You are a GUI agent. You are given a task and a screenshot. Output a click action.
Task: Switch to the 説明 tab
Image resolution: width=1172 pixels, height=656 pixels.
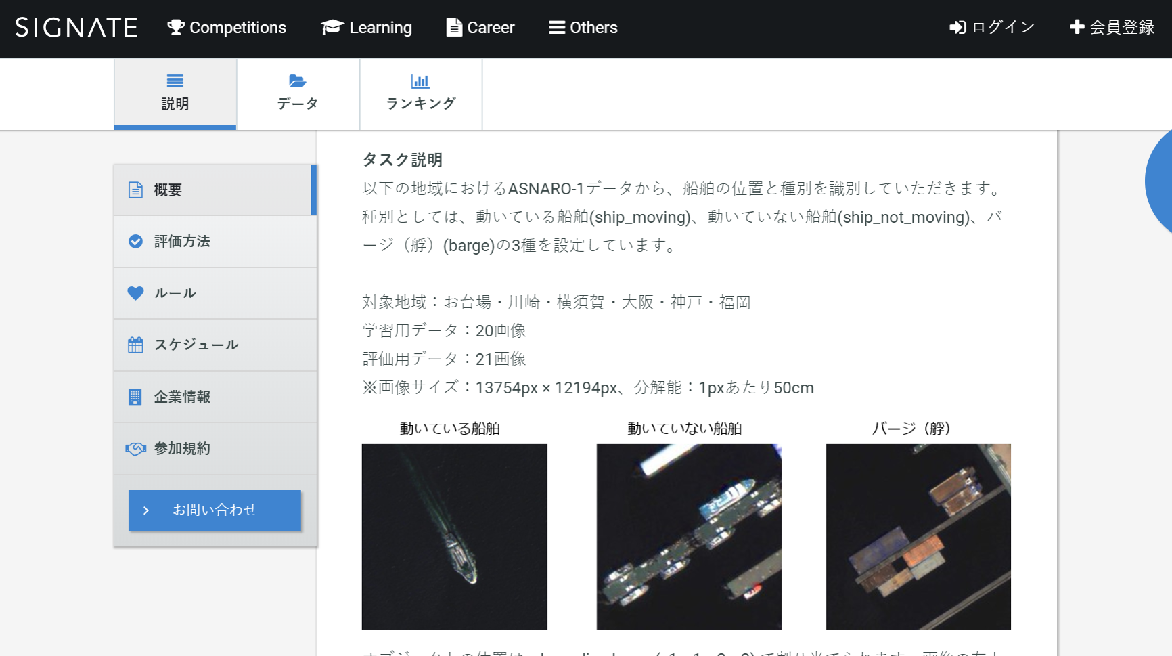tap(175, 94)
